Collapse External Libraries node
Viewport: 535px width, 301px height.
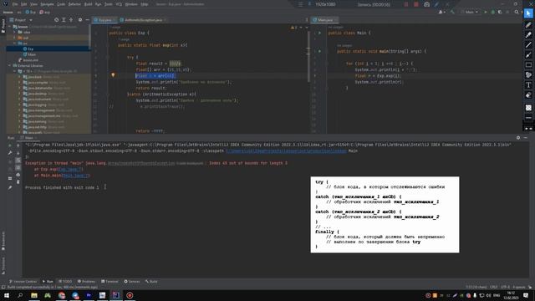pyautogui.click(x=9, y=65)
